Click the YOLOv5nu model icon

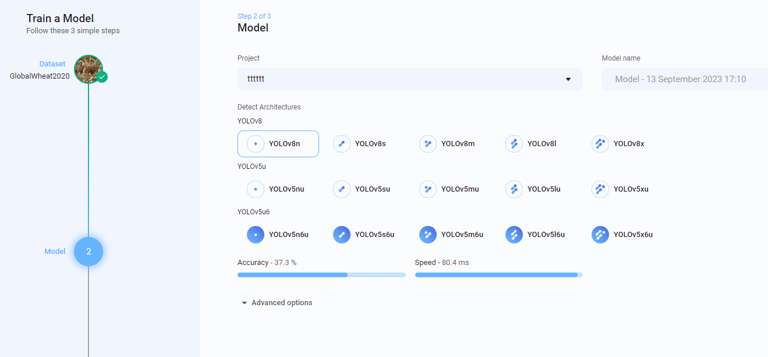click(255, 189)
